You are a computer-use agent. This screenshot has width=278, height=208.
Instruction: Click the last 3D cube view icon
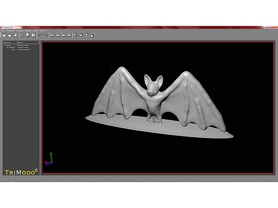point(92,35)
